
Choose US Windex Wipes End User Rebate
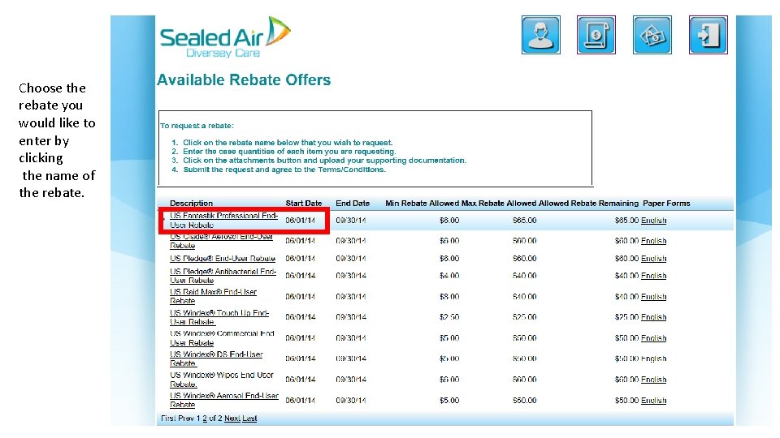(222, 380)
